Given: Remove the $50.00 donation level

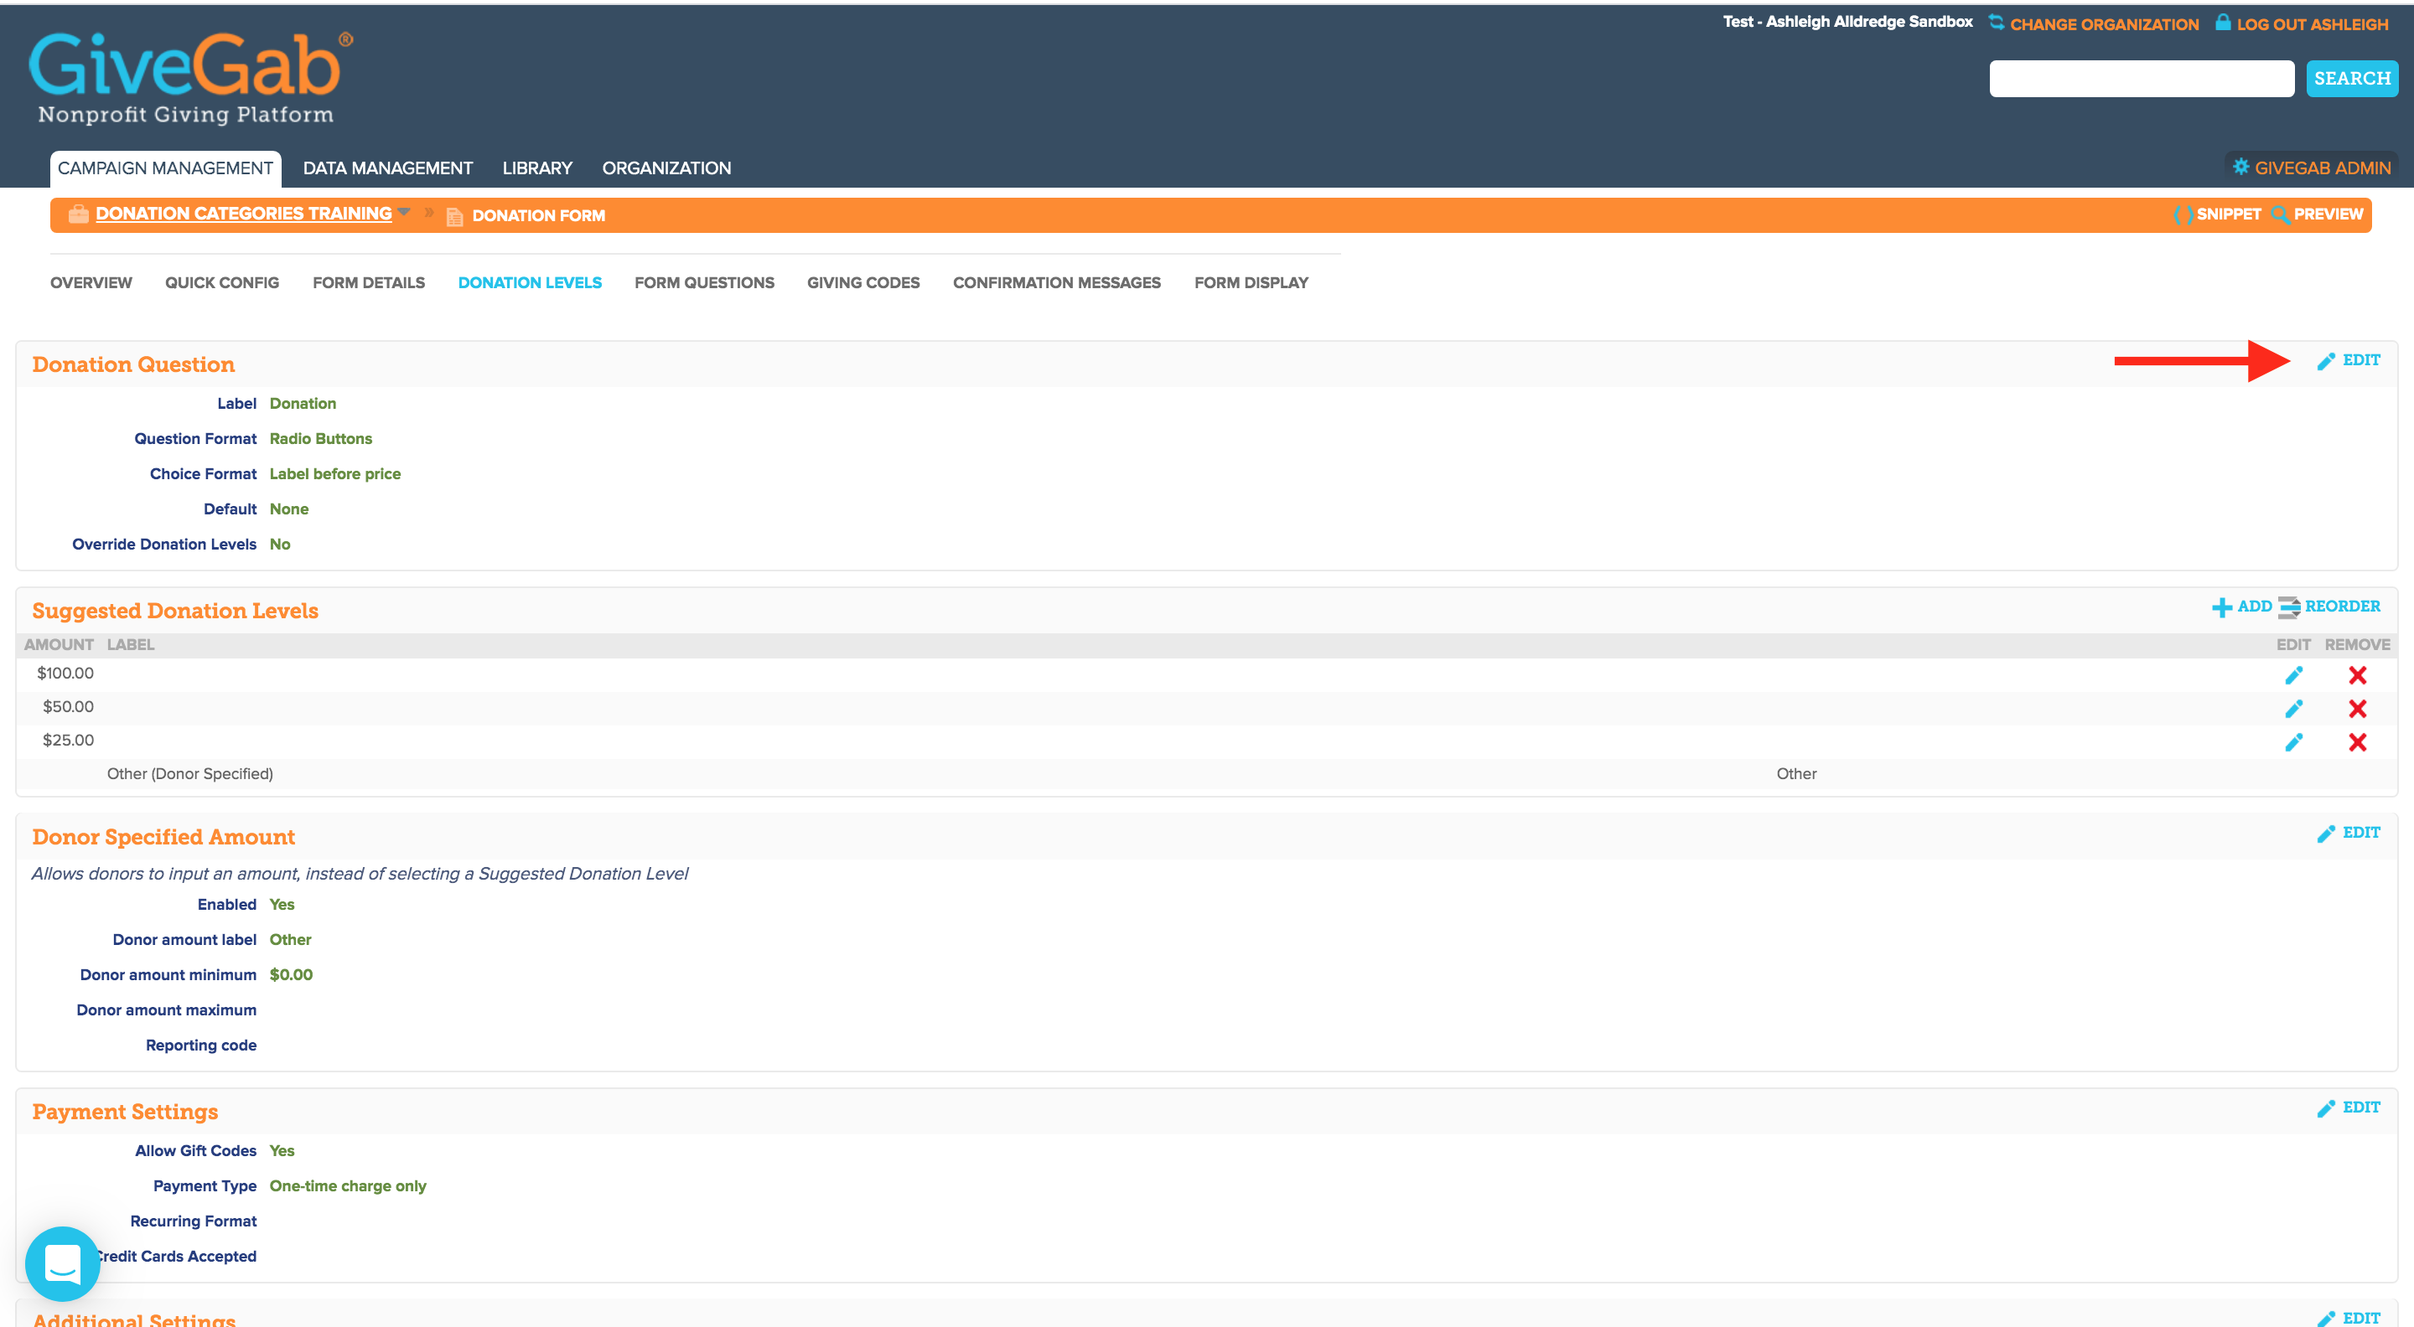Looking at the screenshot, I should pos(2358,709).
